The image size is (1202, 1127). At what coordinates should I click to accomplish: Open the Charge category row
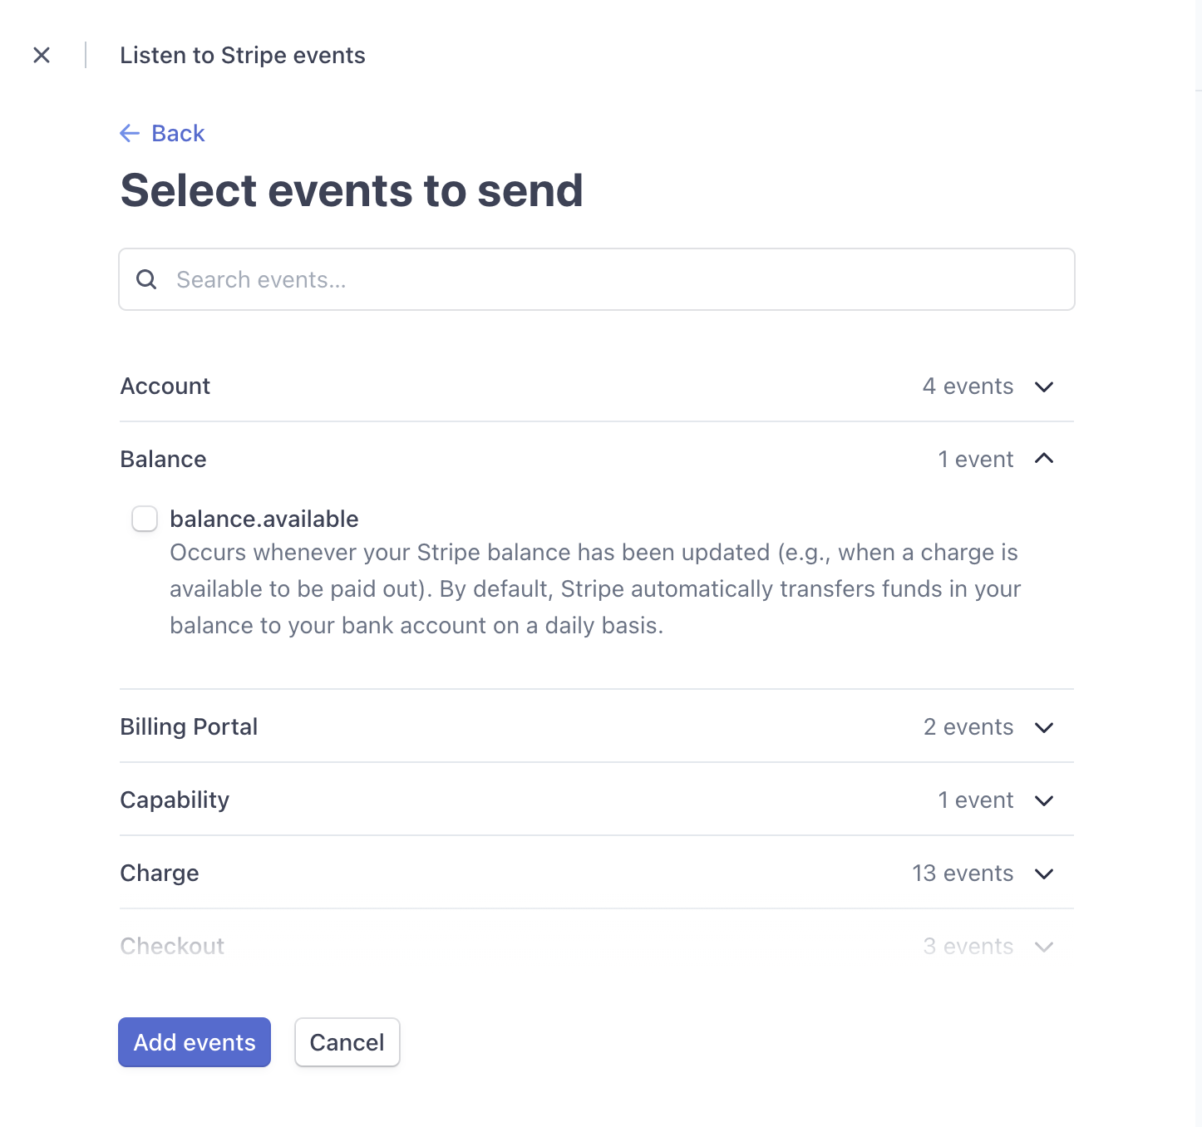coord(160,874)
